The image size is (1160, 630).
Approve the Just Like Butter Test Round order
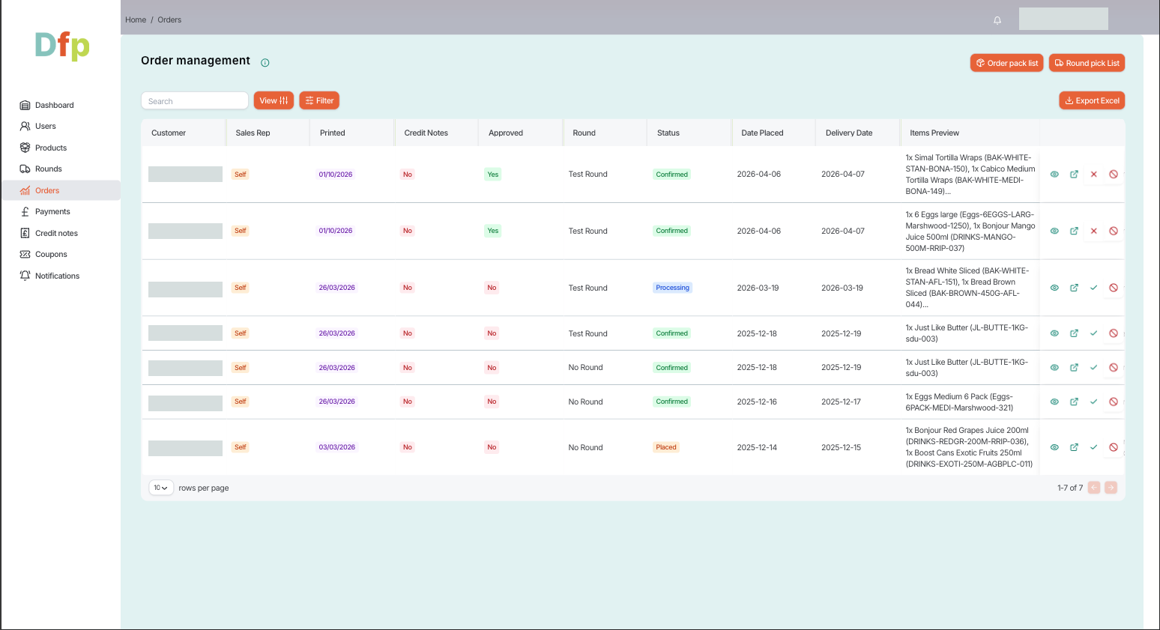point(1094,333)
